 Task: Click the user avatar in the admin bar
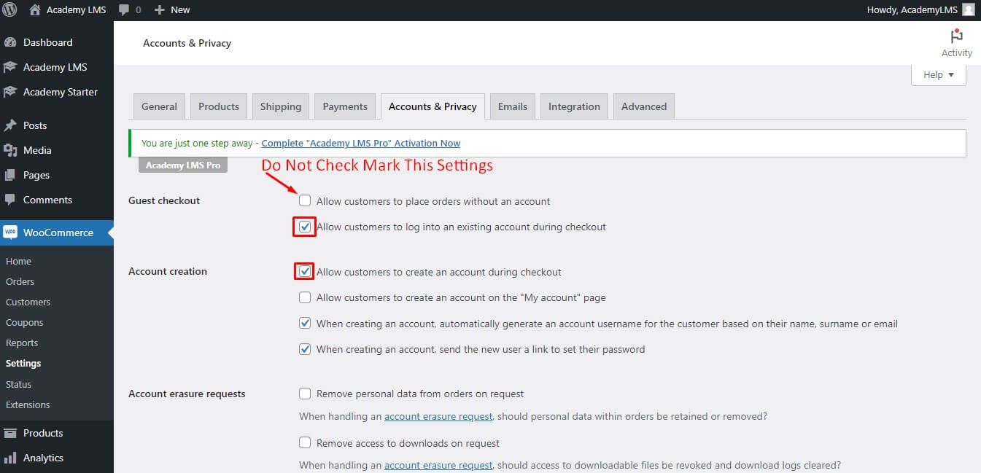[x=968, y=10]
